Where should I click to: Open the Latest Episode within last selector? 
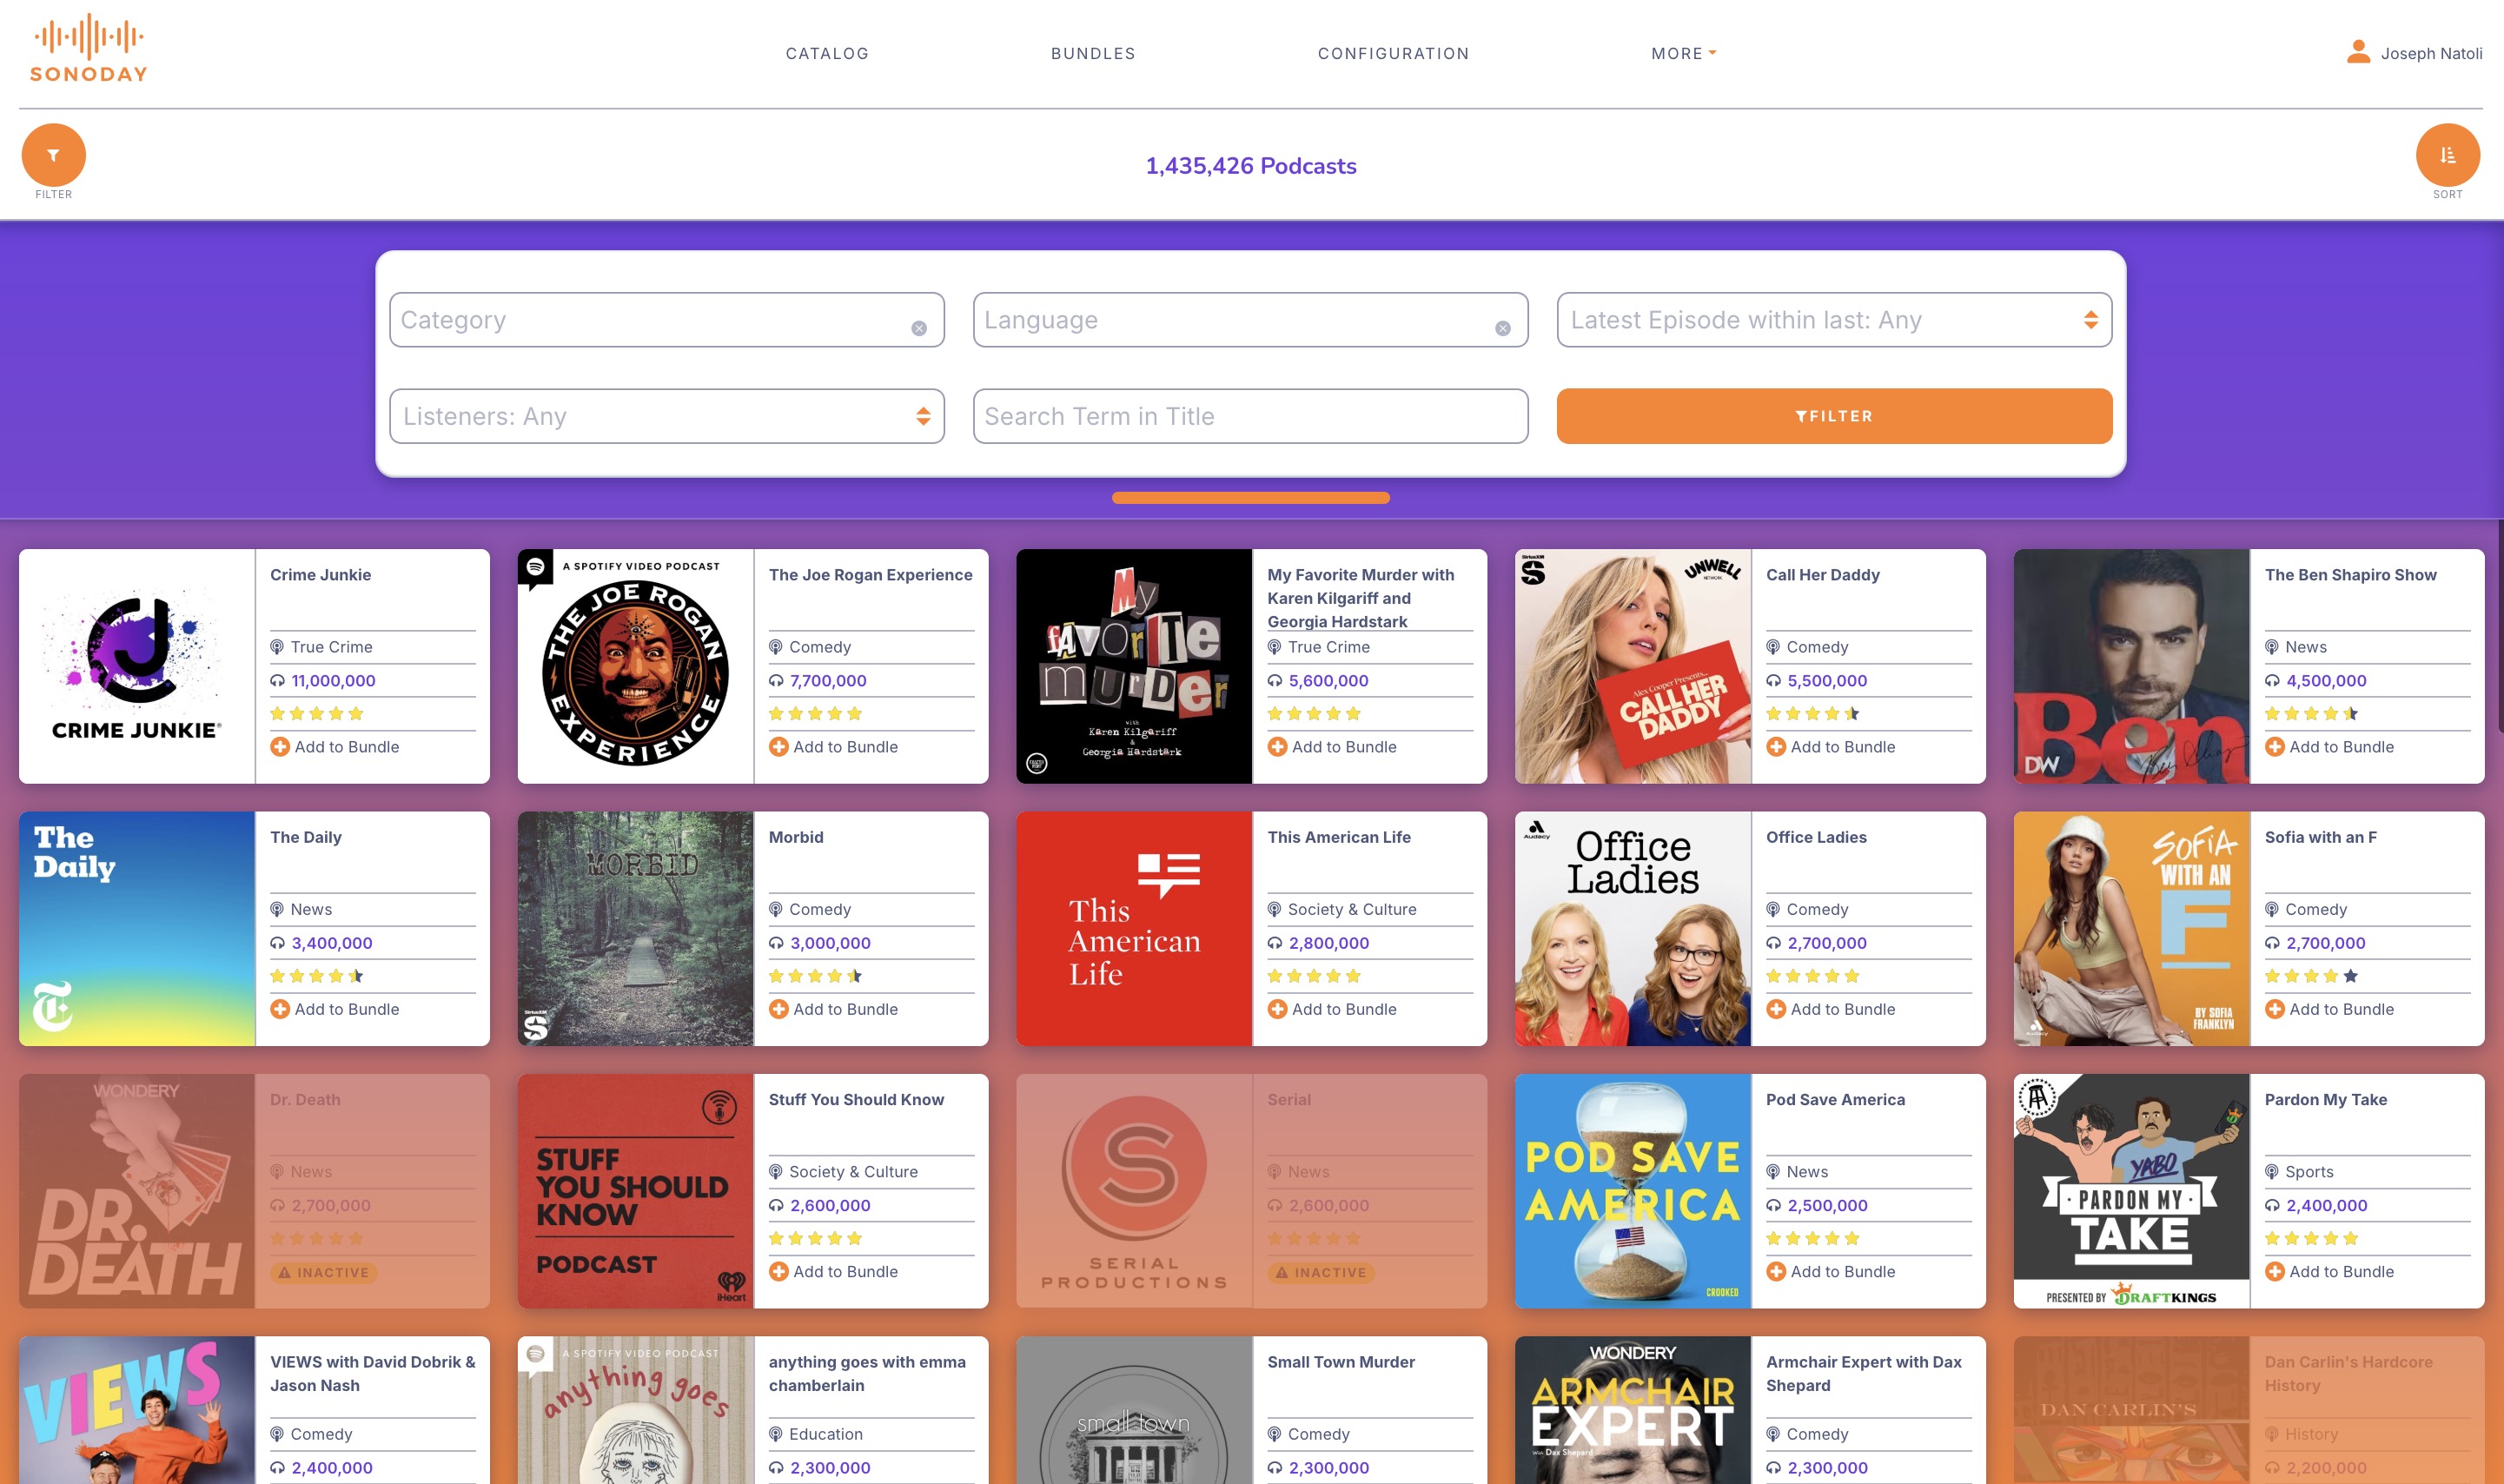pos(1833,320)
